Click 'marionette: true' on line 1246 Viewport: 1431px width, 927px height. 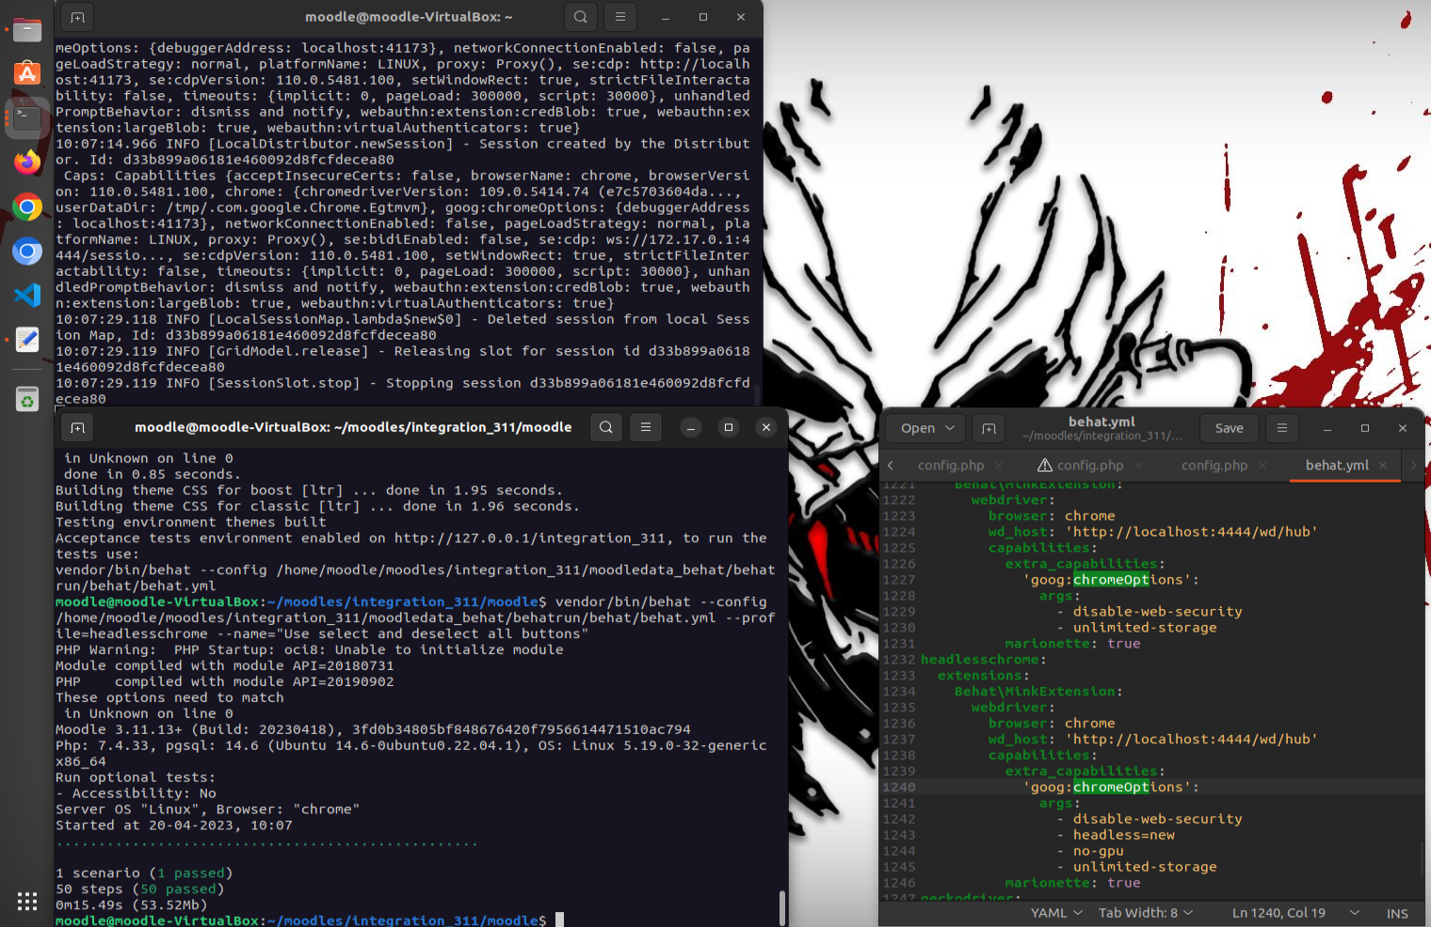tap(1072, 884)
